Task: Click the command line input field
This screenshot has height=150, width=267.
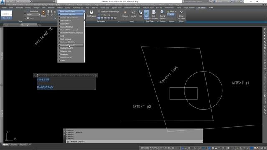Action: point(134,142)
